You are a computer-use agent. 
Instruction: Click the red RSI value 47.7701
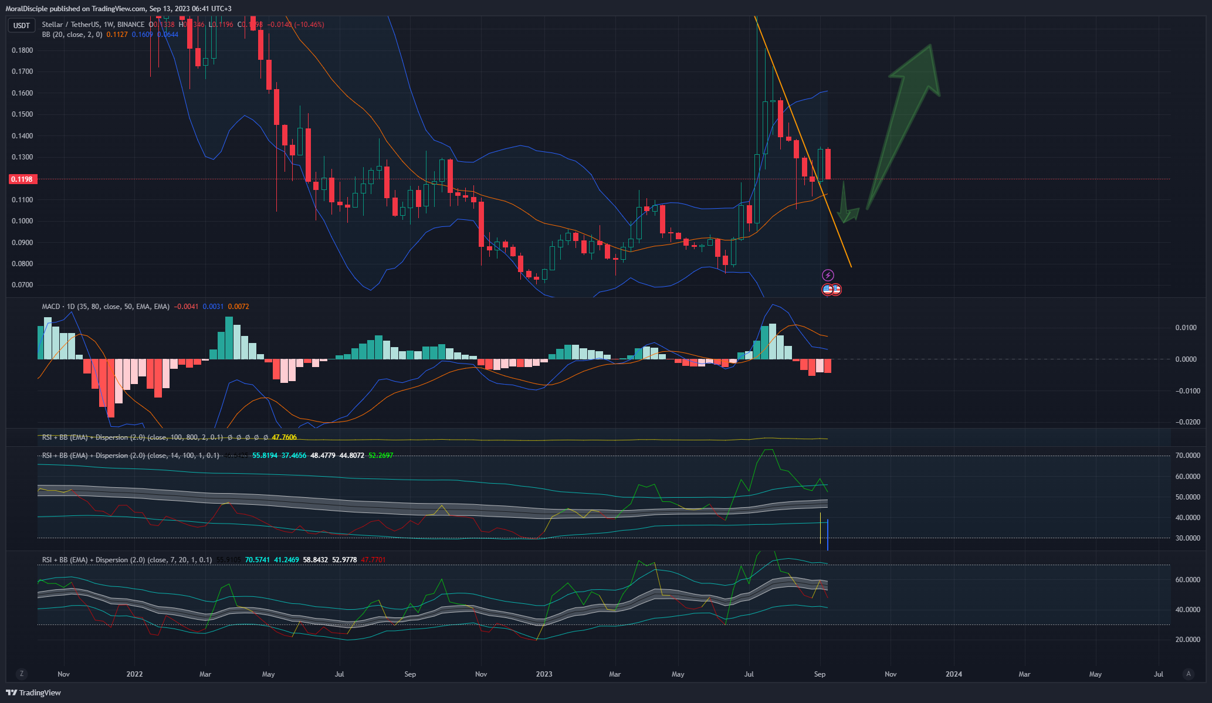[x=373, y=560]
